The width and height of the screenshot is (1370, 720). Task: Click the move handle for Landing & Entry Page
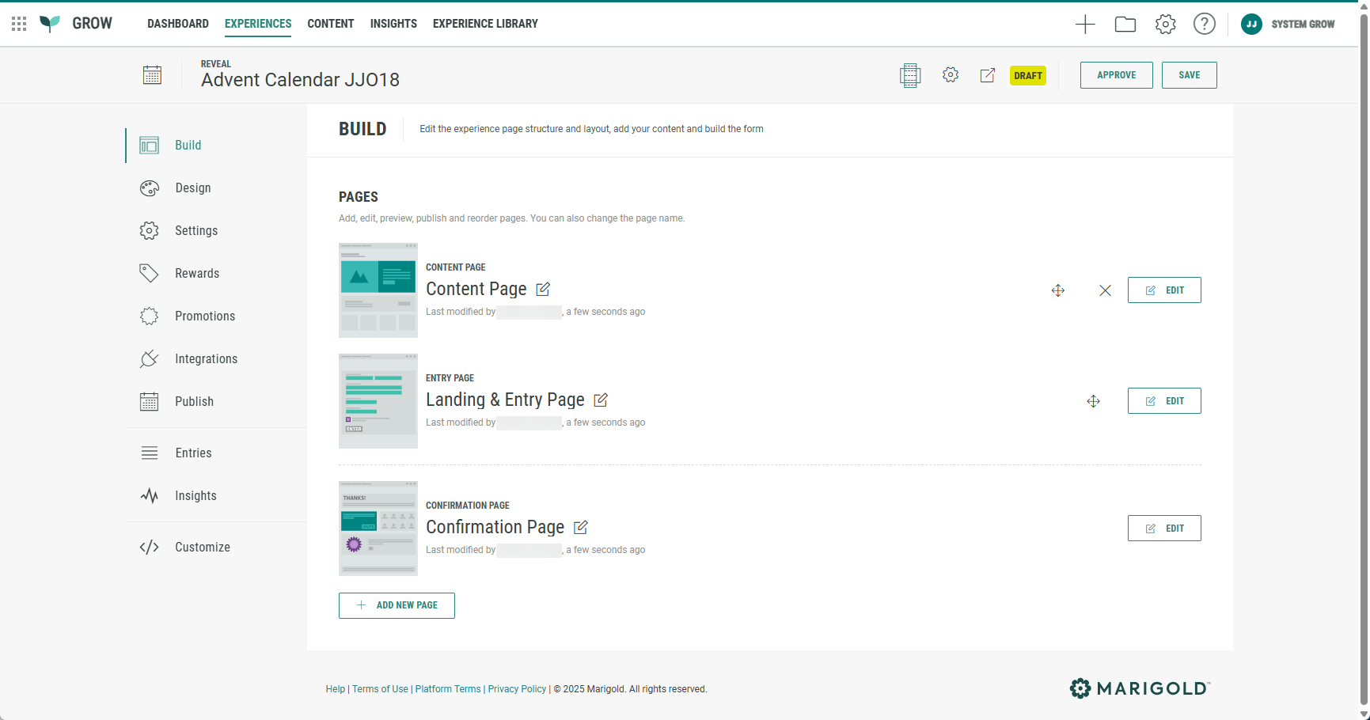pos(1093,401)
